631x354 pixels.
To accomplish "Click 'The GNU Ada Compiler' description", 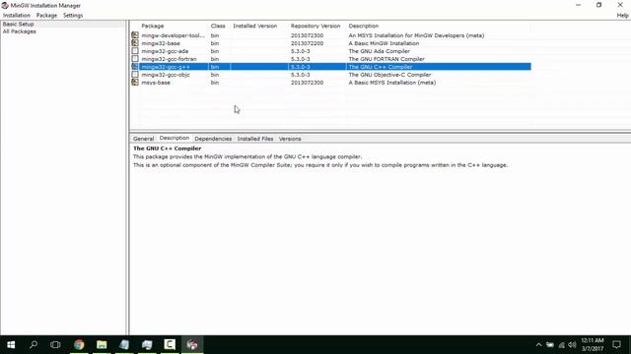I will (379, 51).
